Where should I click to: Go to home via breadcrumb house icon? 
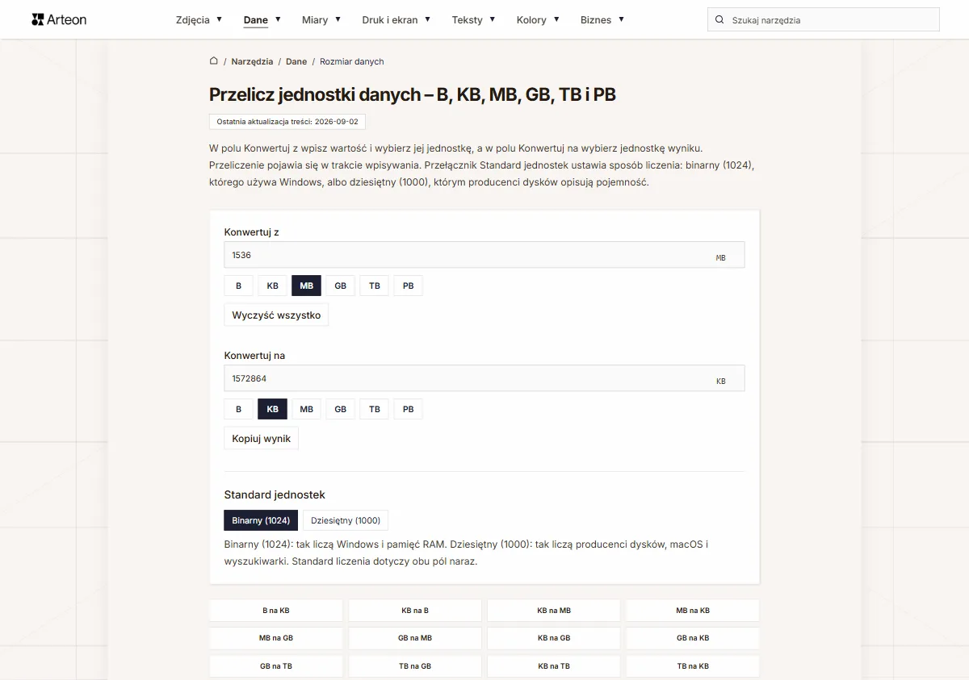pyautogui.click(x=214, y=61)
